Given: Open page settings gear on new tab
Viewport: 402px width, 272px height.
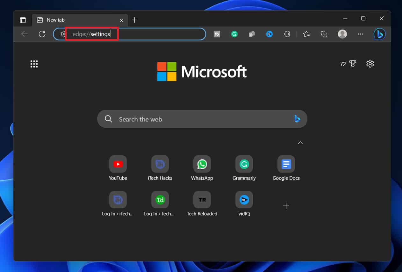Looking at the screenshot, I should pyautogui.click(x=370, y=64).
